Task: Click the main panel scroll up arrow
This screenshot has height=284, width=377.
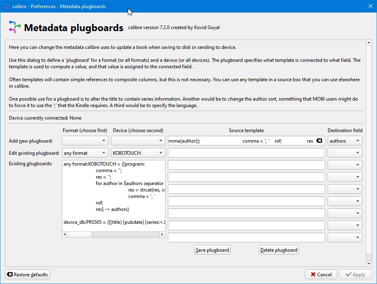Action: (x=369, y=43)
